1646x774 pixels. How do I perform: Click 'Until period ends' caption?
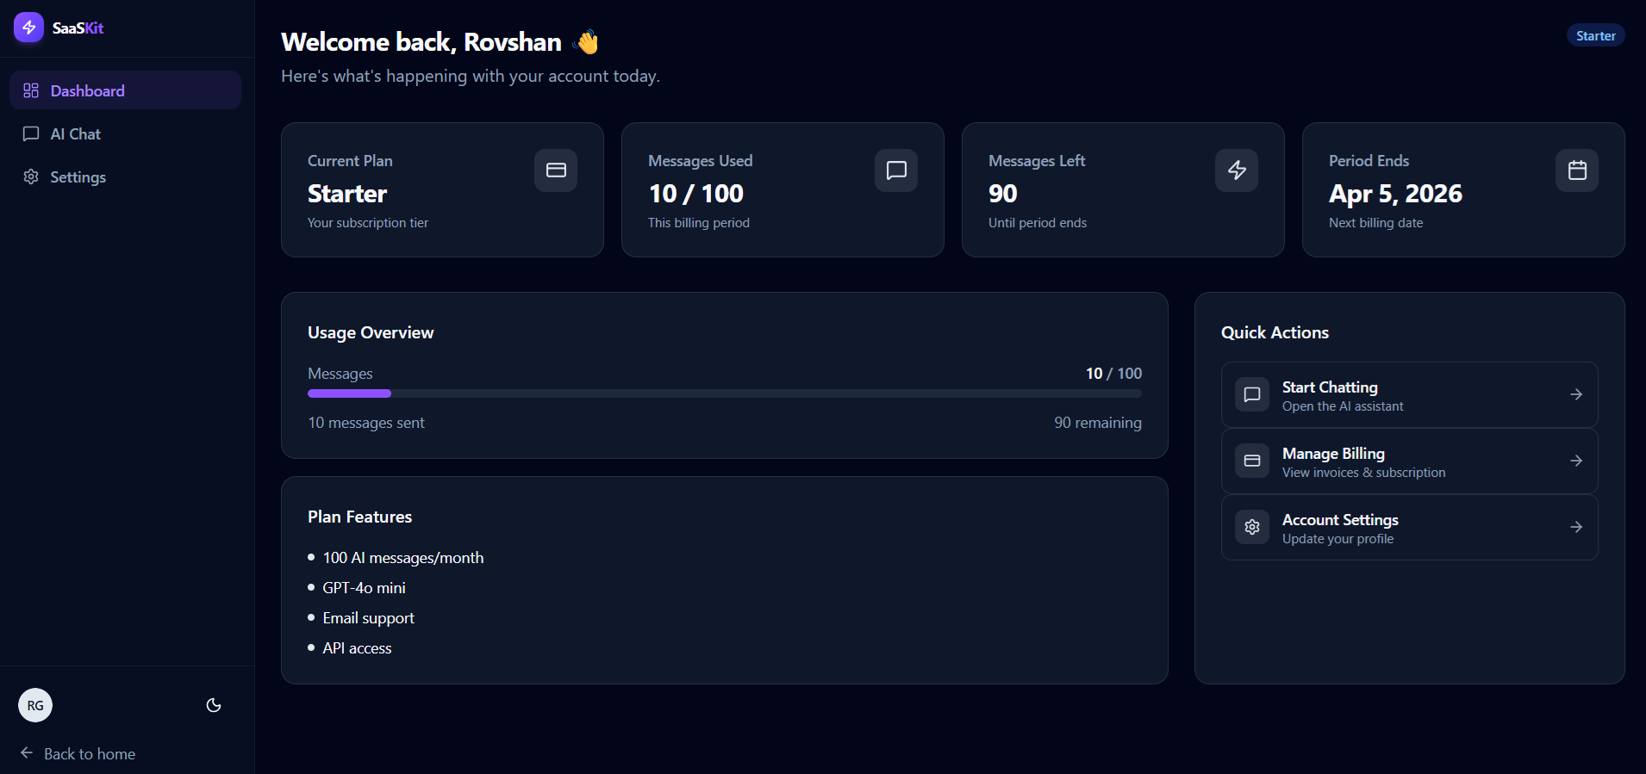[1038, 223]
